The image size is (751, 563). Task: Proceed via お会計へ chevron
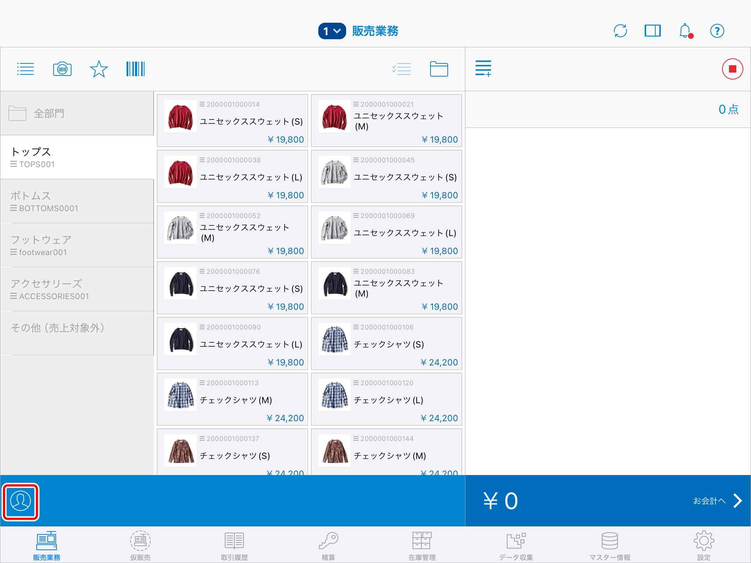tap(737, 501)
